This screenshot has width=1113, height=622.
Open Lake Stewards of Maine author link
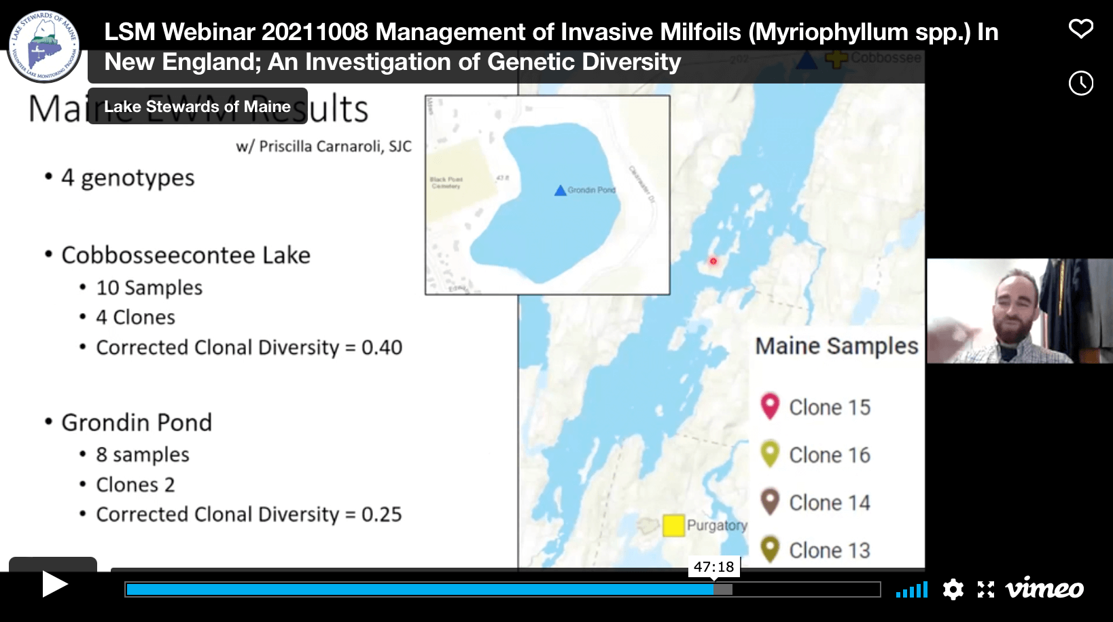(x=197, y=107)
